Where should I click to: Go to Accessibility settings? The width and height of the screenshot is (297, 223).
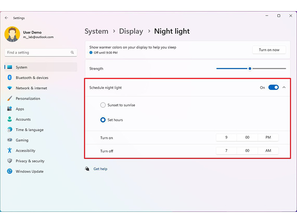click(41, 151)
